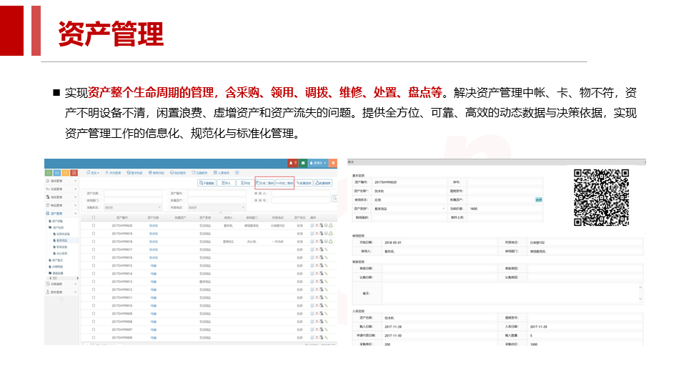The width and height of the screenshot is (686, 386).
Task: Click the edit icon for asset 2017SHYP0018
Action: pyautogui.click(x=312, y=242)
